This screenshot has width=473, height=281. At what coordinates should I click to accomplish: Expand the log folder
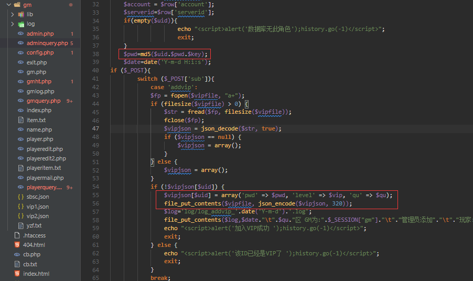point(13,24)
